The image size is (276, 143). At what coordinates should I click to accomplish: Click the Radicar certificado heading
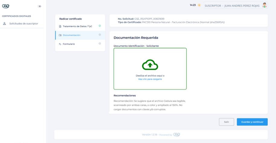pos(70,19)
